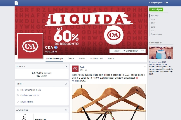Open the sponsored ad thumbnail image

pos(161,53)
